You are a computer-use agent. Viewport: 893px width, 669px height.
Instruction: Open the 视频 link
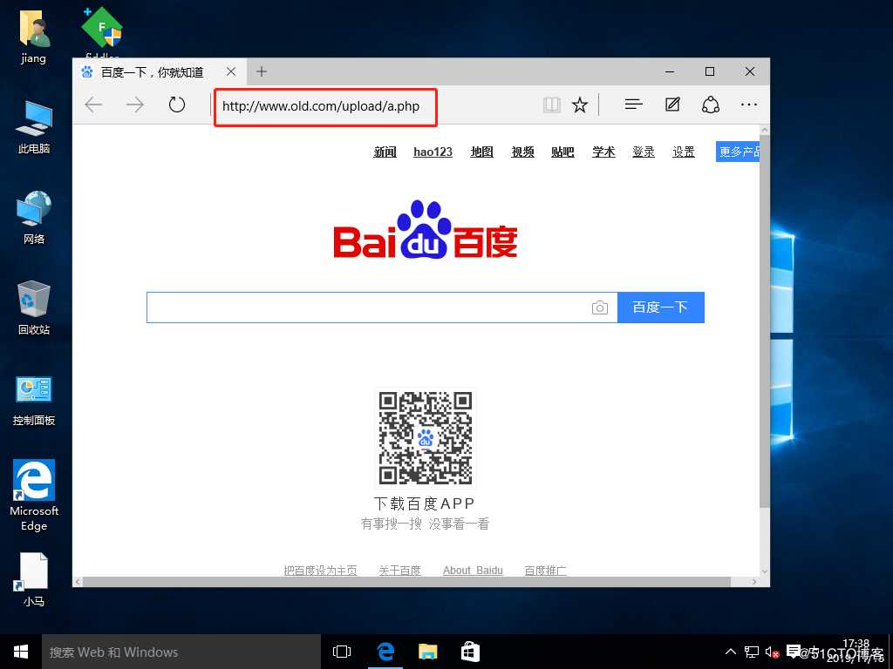point(522,152)
